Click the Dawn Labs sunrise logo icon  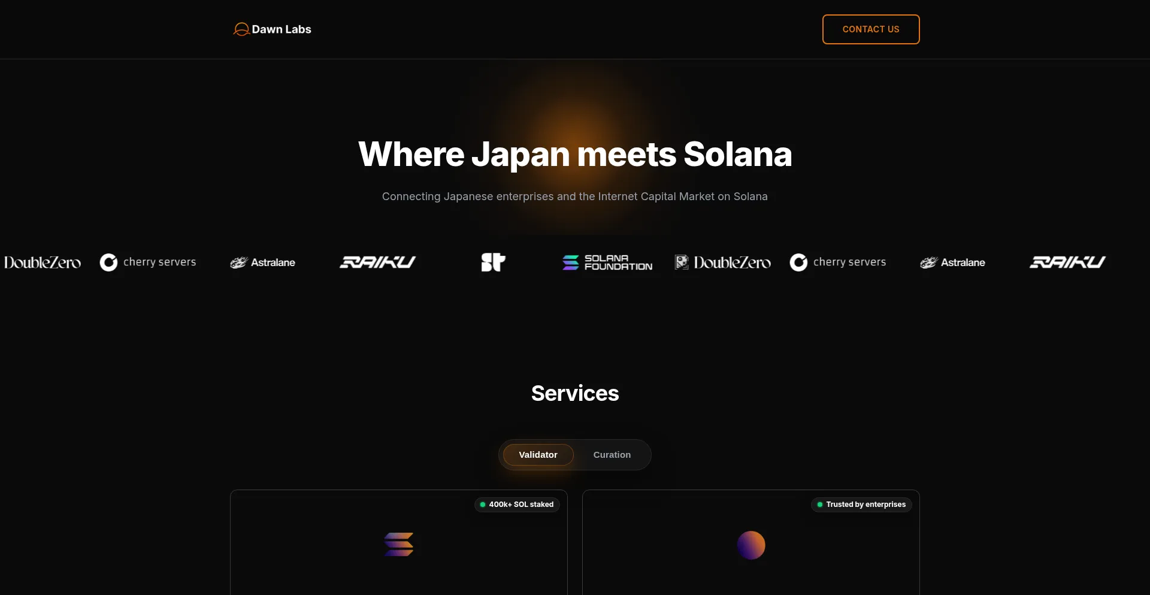241,29
